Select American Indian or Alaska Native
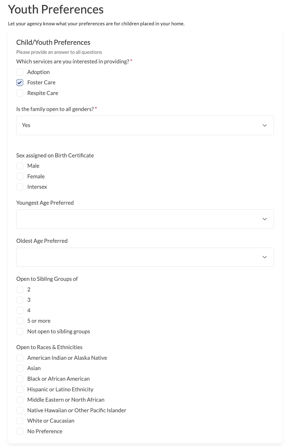 point(20,358)
